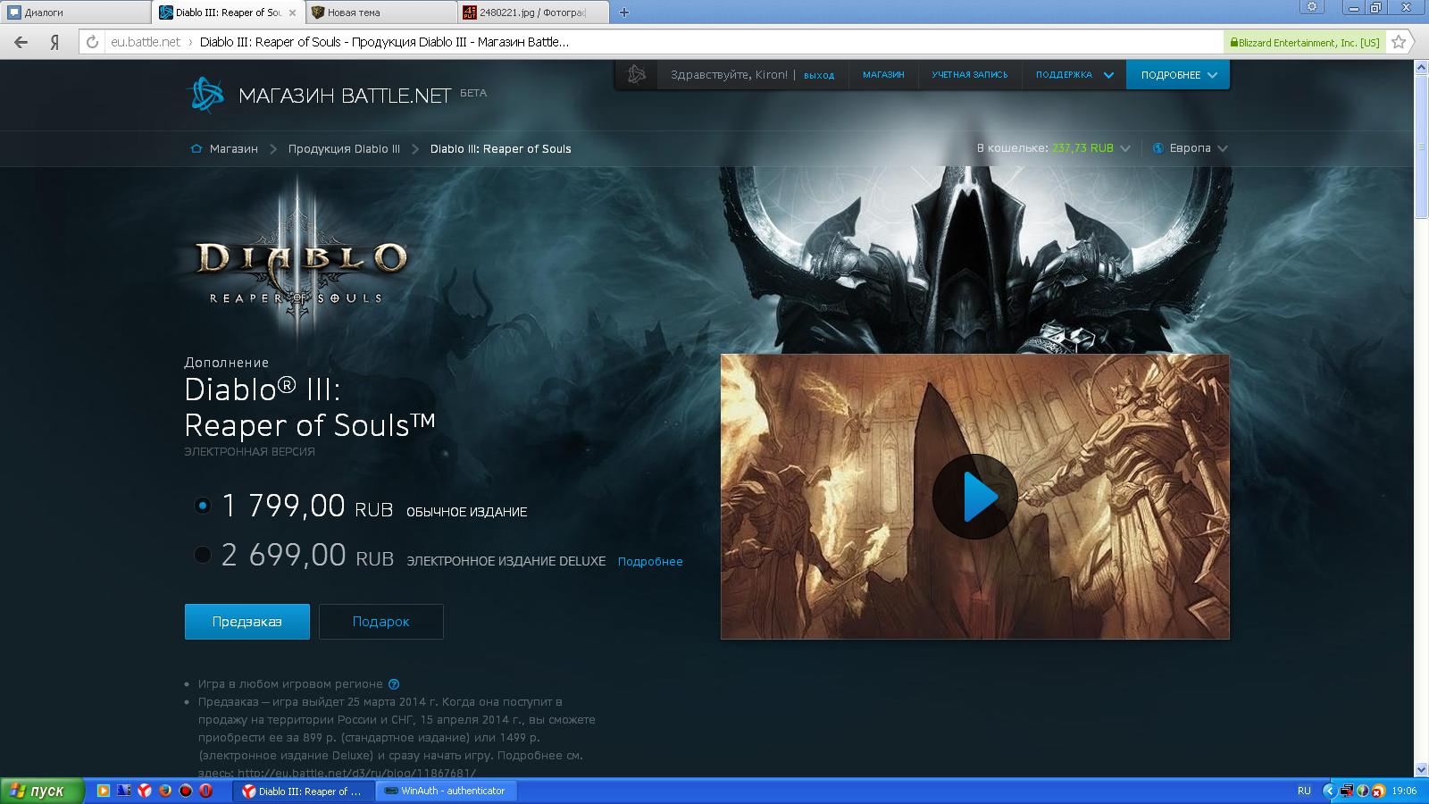Click the second quick launch icon after media player
The width and height of the screenshot is (1429, 804).
[124, 791]
